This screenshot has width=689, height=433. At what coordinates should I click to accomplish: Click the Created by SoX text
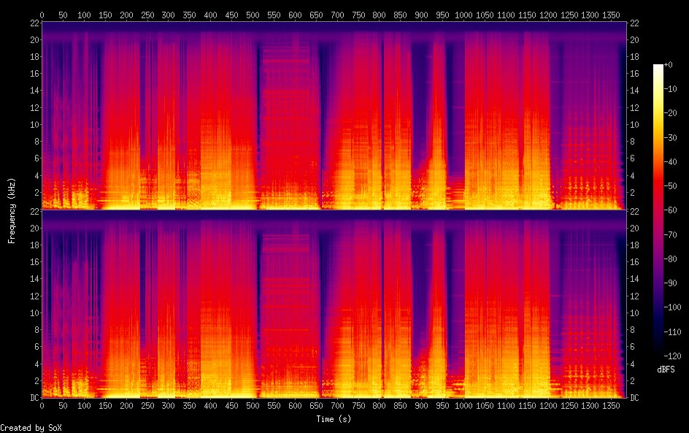point(31,429)
